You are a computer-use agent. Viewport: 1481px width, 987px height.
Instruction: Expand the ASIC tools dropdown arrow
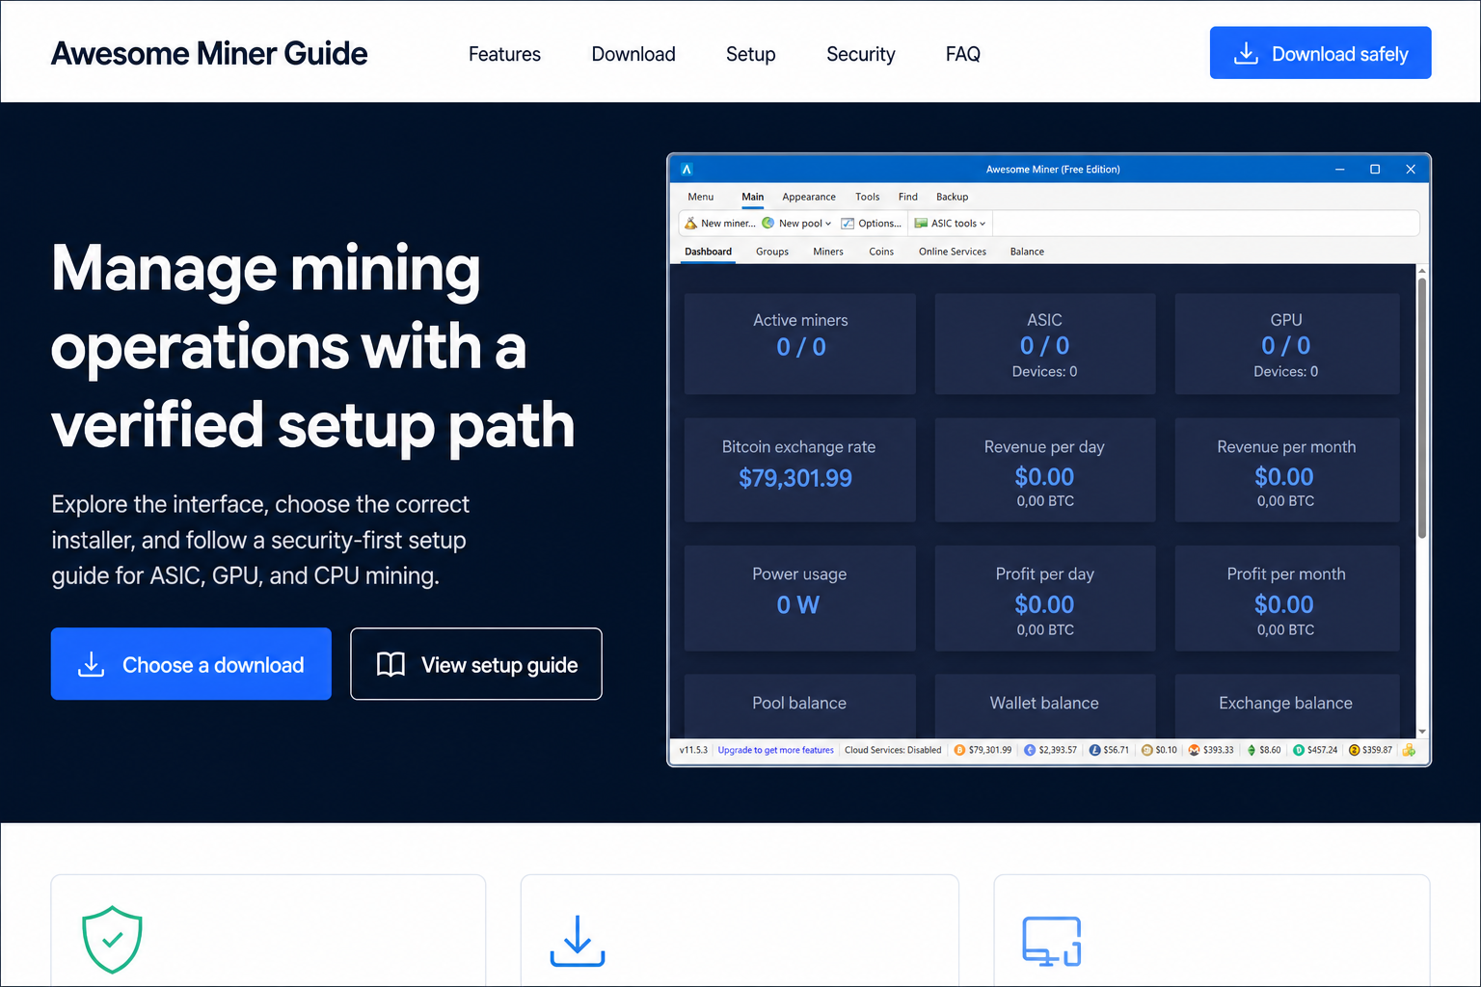tap(983, 224)
